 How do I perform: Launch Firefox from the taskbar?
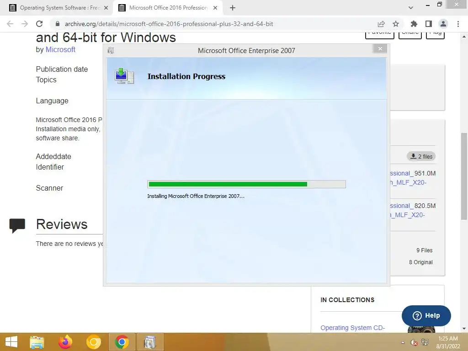[x=65, y=342]
